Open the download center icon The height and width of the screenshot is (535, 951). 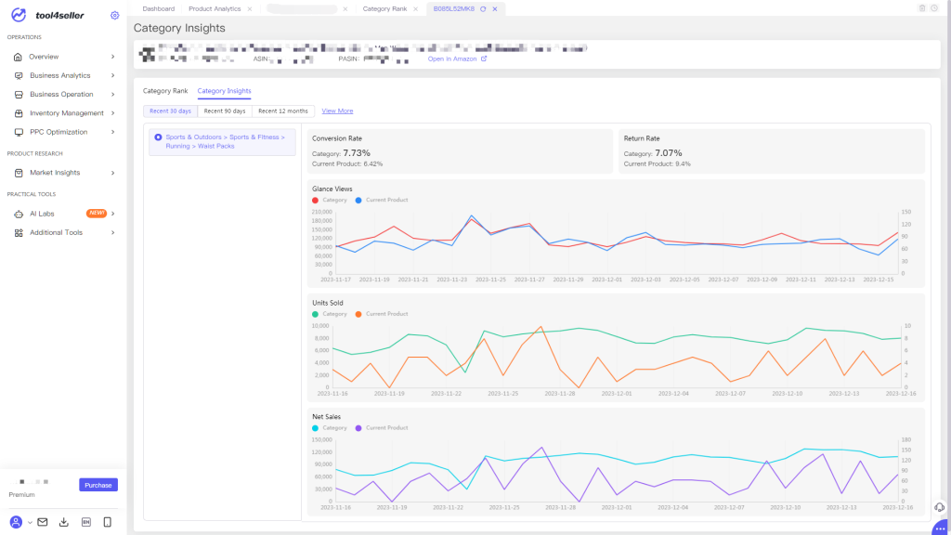pos(64,522)
